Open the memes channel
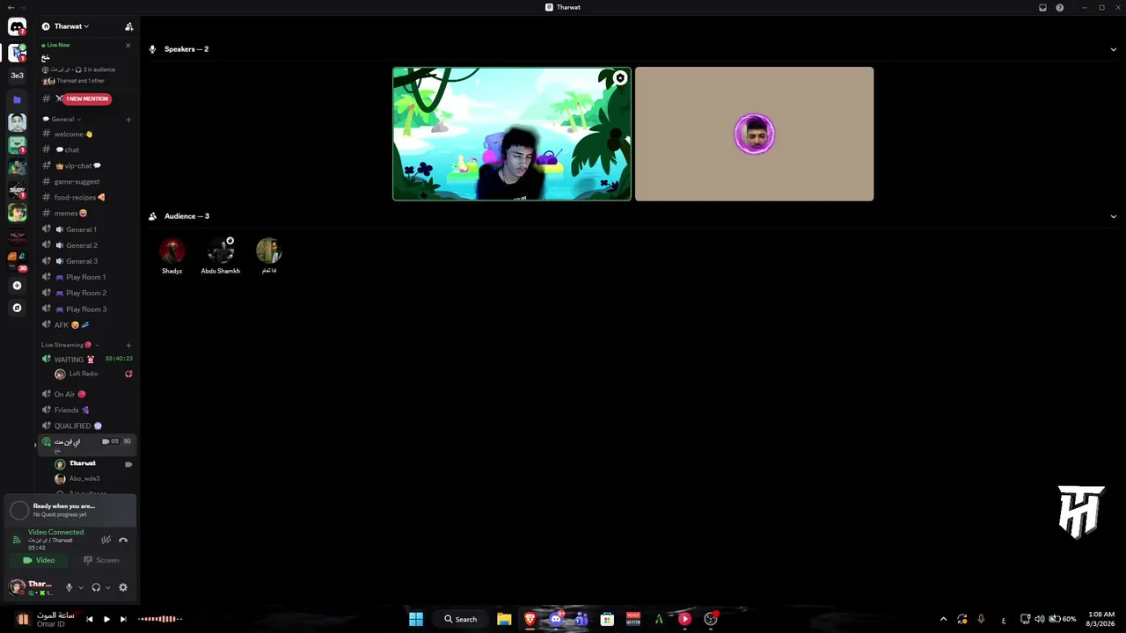 (x=86, y=213)
